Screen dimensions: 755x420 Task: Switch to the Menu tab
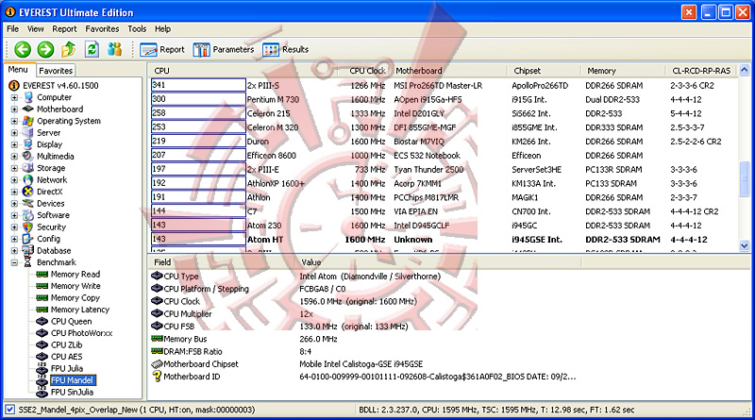pos(18,69)
